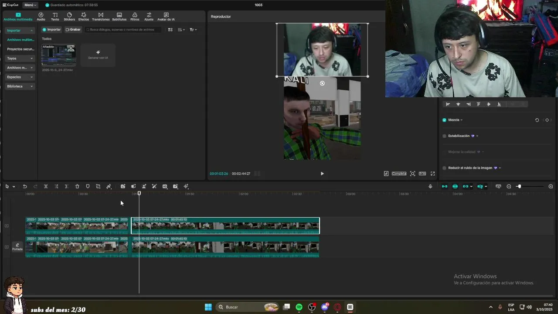The width and height of the screenshot is (558, 314).
Task: Click the timeline magic wand icon
Action: pos(154,187)
